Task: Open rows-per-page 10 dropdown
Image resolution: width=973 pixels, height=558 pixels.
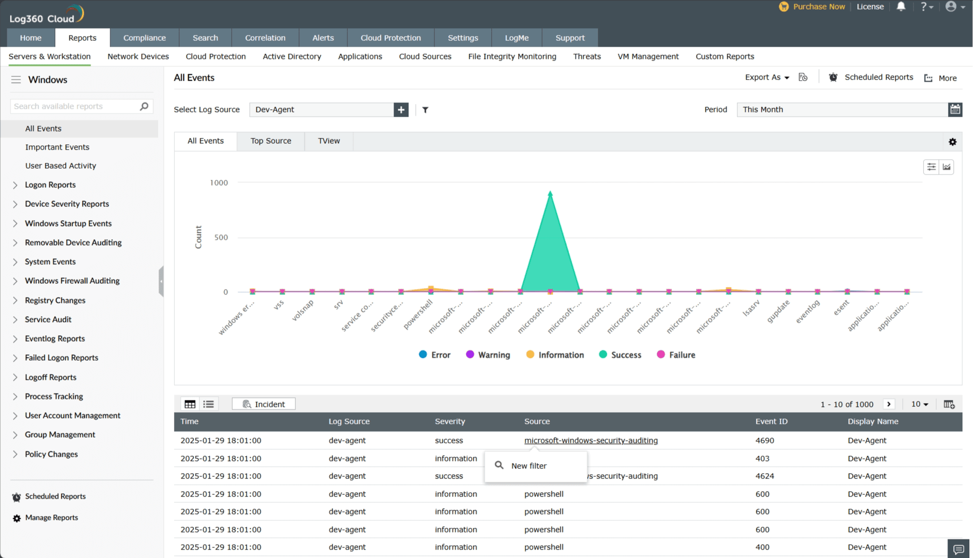Action: [919, 404]
